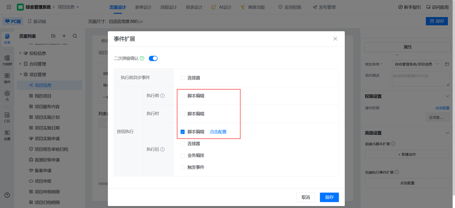Collapse the 高级设置 section
This screenshot has width=455, height=208.
coord(448,133)
